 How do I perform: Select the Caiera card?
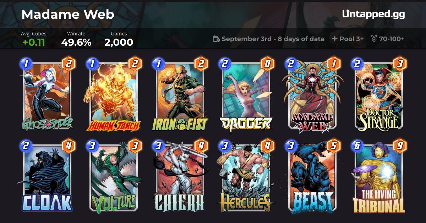point(179,177)
